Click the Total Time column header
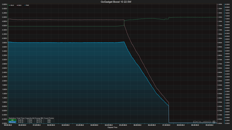 tap(21, 118)
